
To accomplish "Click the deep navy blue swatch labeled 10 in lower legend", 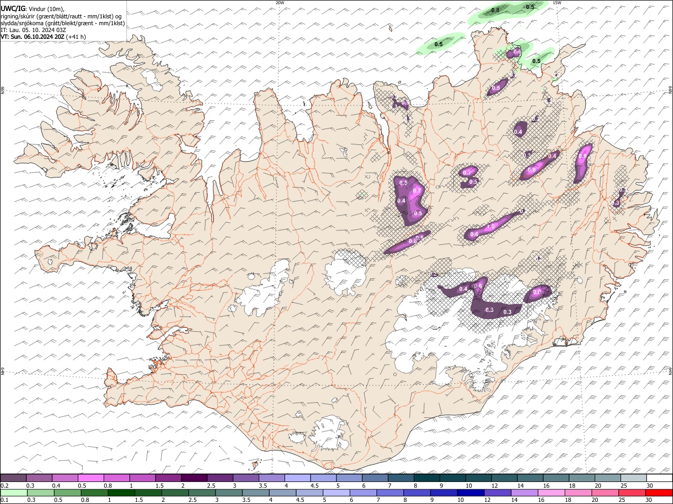I will (x=471, y=493).
